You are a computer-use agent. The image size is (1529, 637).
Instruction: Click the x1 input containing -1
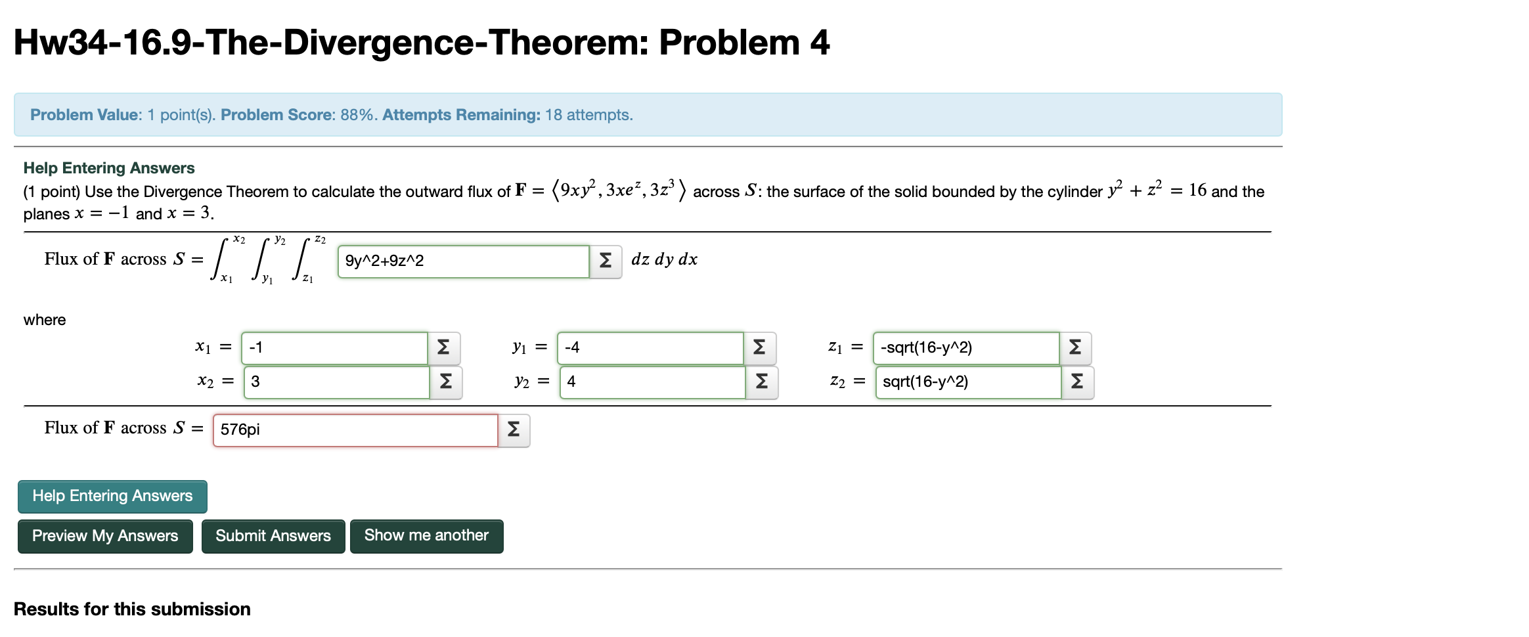[x=335, y=347]
